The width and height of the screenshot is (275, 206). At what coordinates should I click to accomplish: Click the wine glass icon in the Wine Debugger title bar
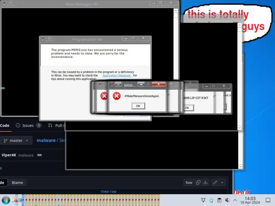click(x=4, y=3)
